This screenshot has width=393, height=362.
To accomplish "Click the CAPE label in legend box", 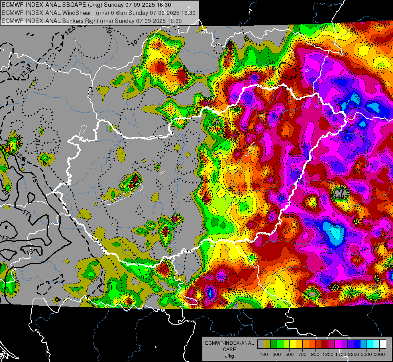I will coord(229,349).
